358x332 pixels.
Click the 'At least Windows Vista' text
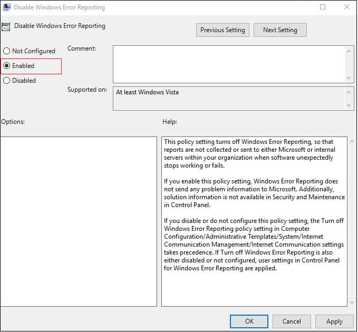coord(147,92)
